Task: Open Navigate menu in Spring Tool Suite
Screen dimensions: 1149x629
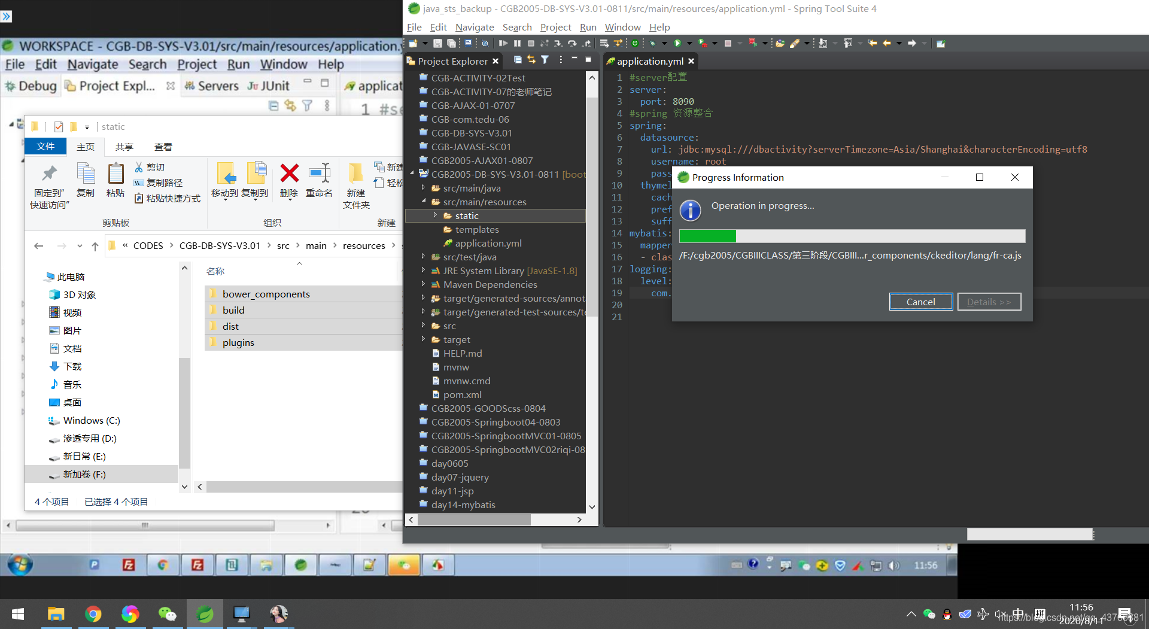Action: (475, 27)
